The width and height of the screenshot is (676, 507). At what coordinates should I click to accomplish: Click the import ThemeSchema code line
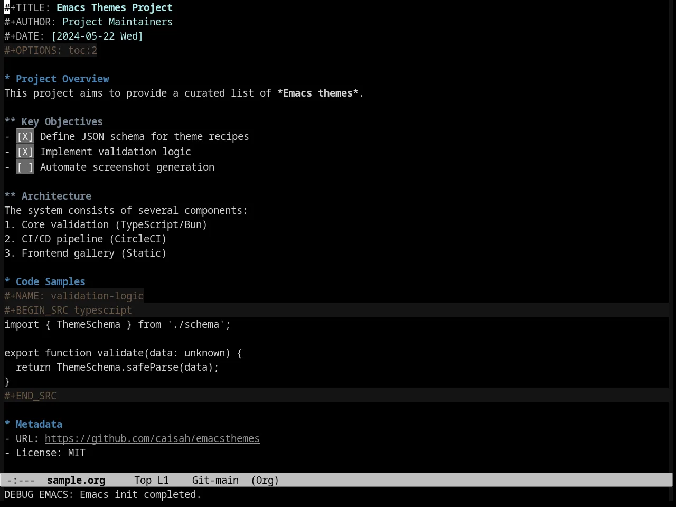coord(117,325)
